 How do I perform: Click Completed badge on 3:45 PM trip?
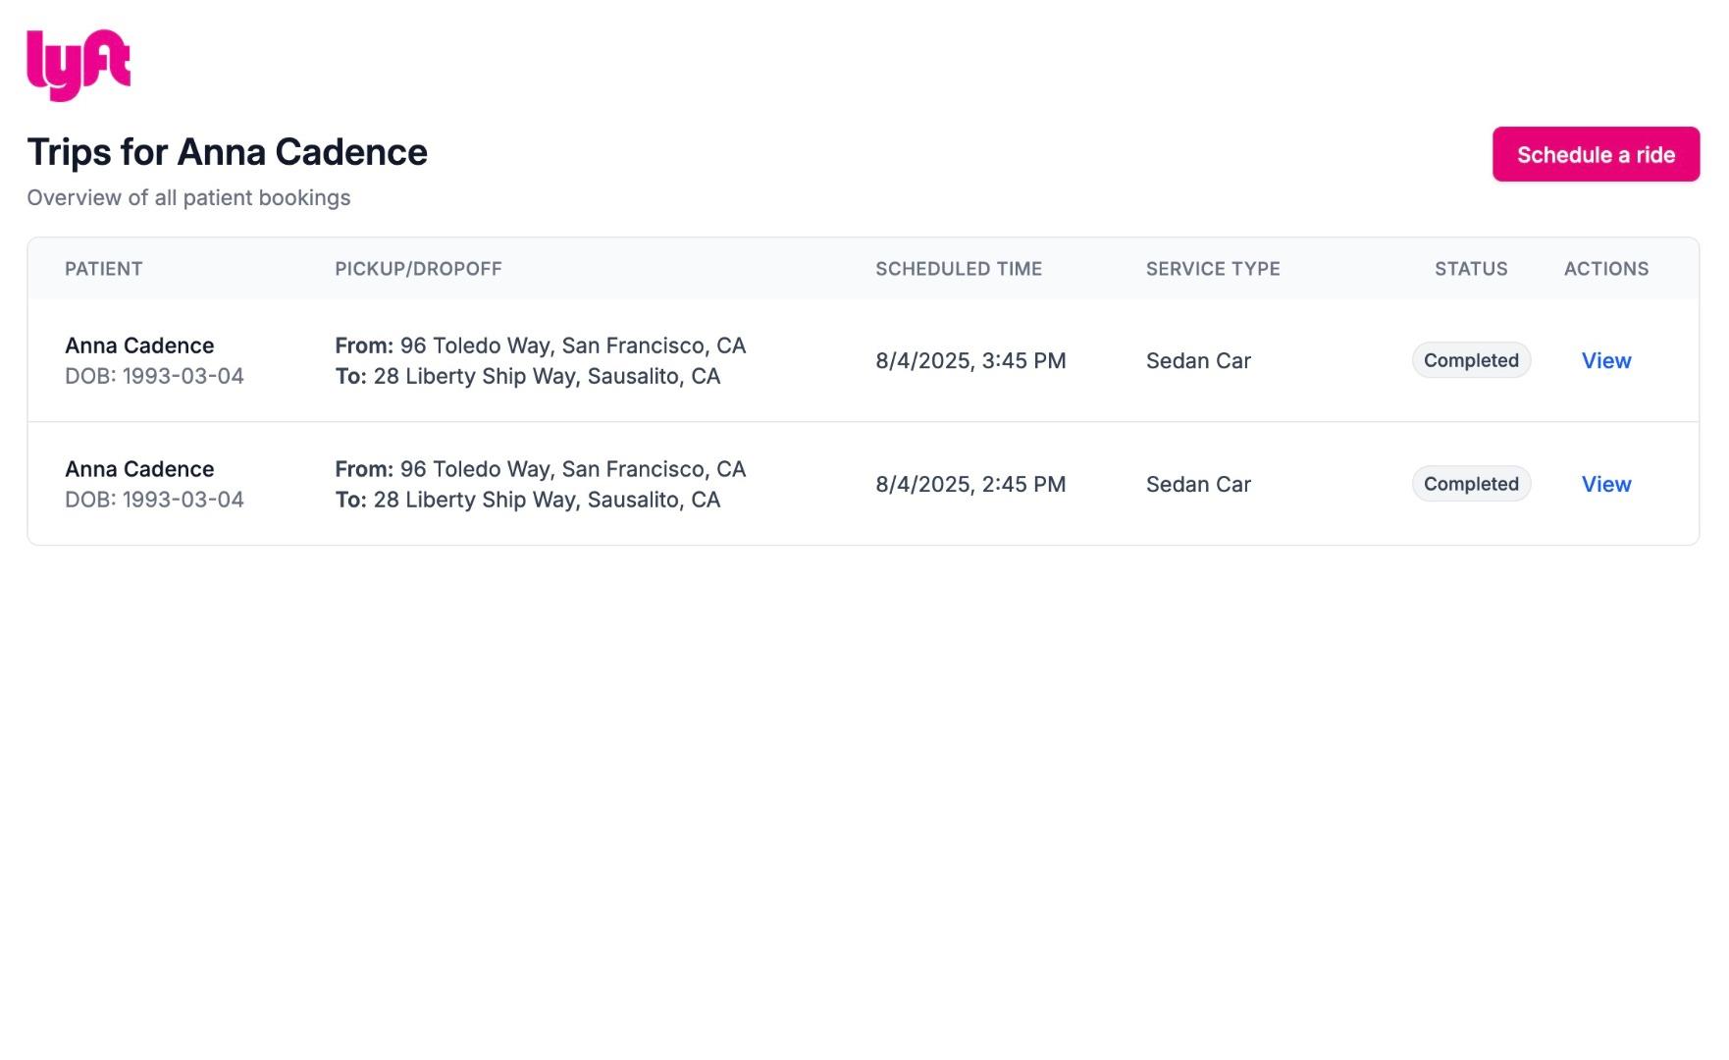1470,360
